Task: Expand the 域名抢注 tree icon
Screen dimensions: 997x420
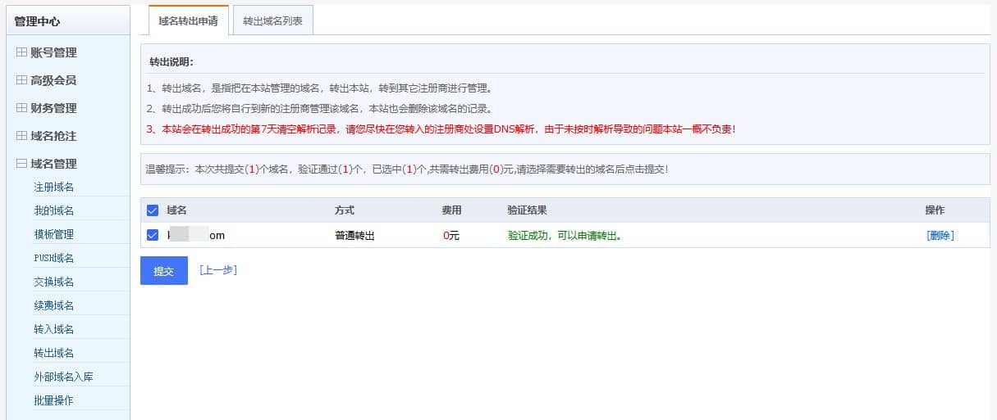Action: pos(22,136)
